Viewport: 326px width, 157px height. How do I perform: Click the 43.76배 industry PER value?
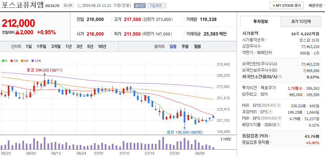pyautogui.click(x=312, y=136)
